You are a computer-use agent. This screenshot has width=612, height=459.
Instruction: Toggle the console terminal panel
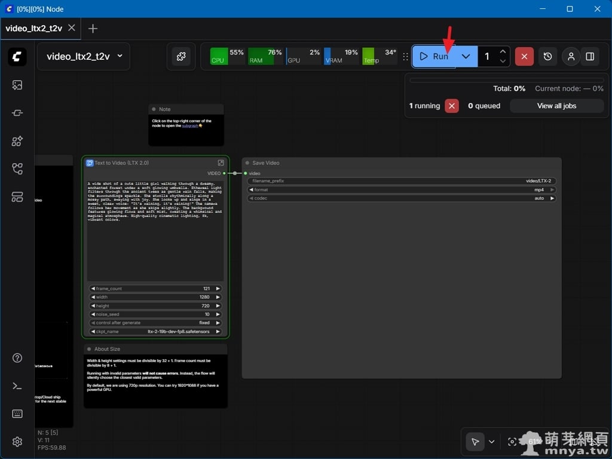point(17,386)
